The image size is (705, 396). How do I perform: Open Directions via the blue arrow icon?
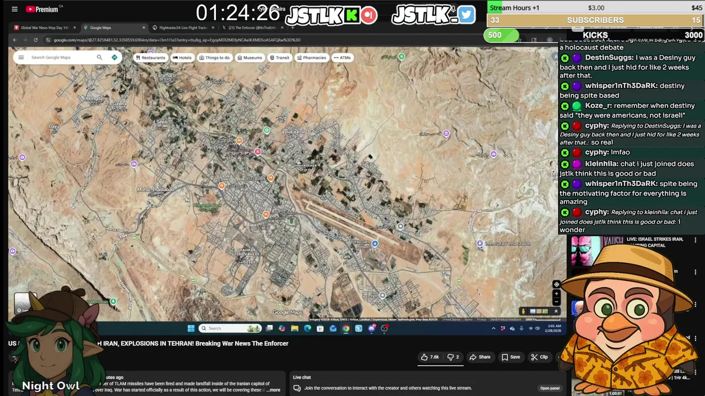114,57
